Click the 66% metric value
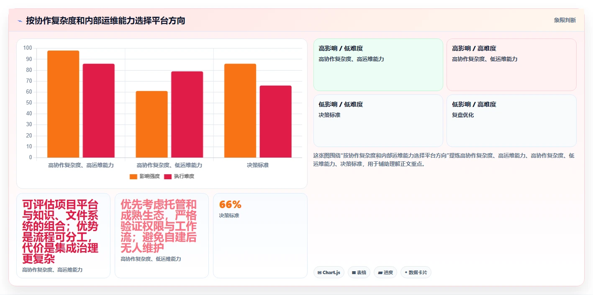Viewport: 593px width, 295px height. click(230, 205)
